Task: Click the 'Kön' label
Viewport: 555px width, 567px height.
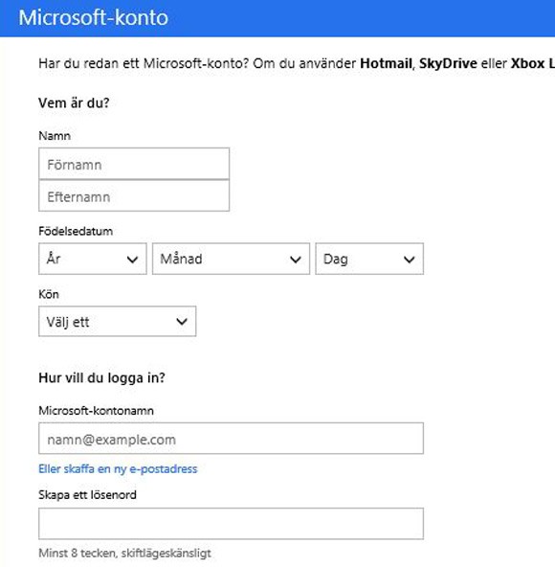Action: point(49,294)
